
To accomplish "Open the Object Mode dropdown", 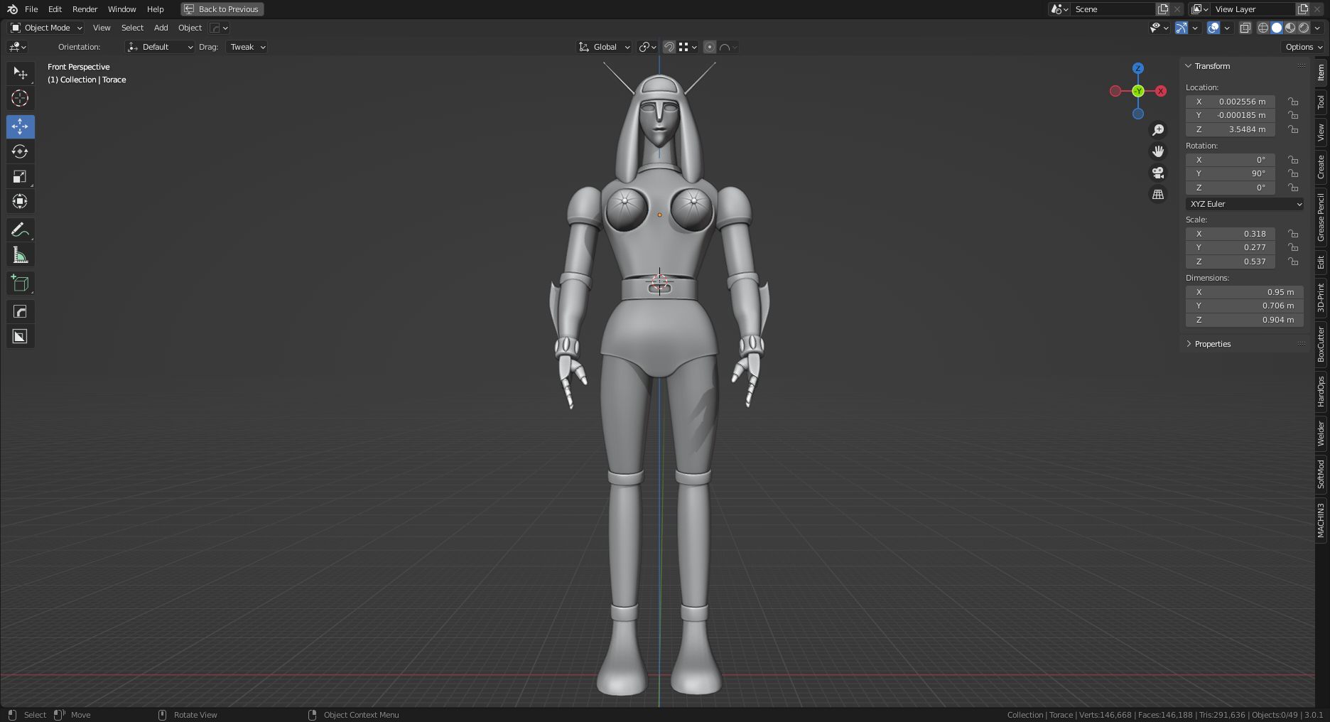I will point(46,28).
